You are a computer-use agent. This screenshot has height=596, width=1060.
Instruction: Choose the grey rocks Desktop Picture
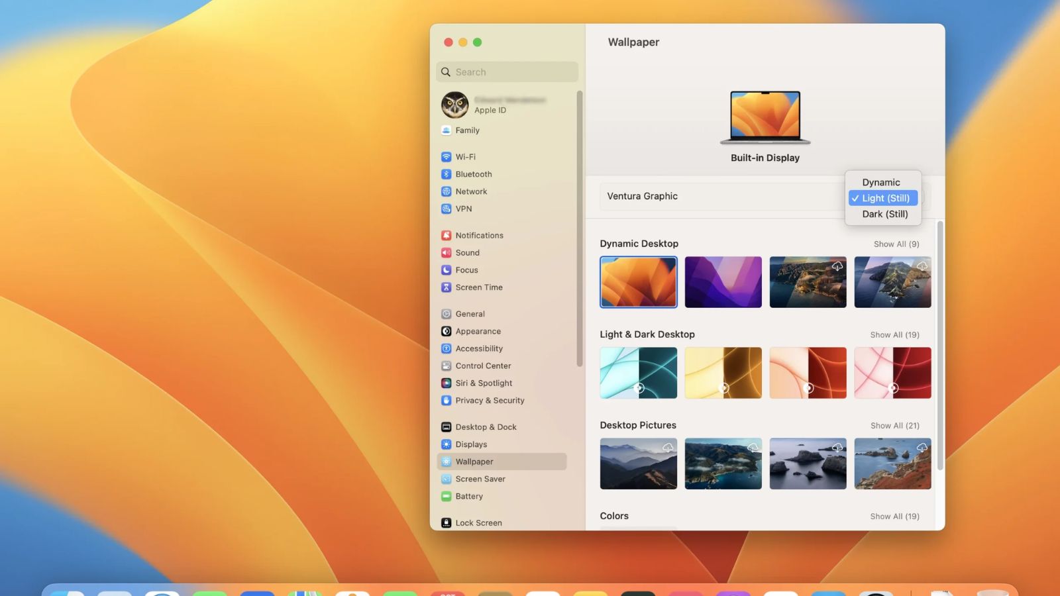(808, 464)
